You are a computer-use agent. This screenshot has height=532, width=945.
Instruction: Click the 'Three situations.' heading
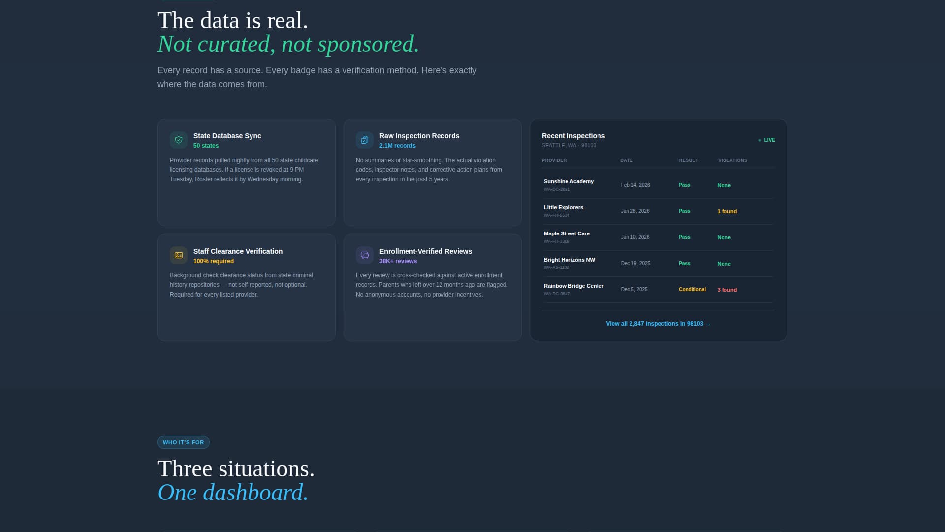pyautogui.click(x=236, y=469)
